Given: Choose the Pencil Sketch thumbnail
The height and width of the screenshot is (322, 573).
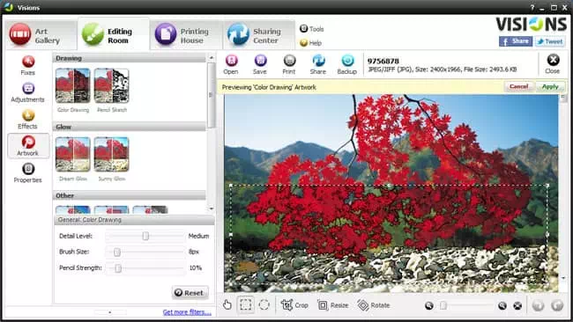Looking at the screenshot, I should click(x=111, y=85).
